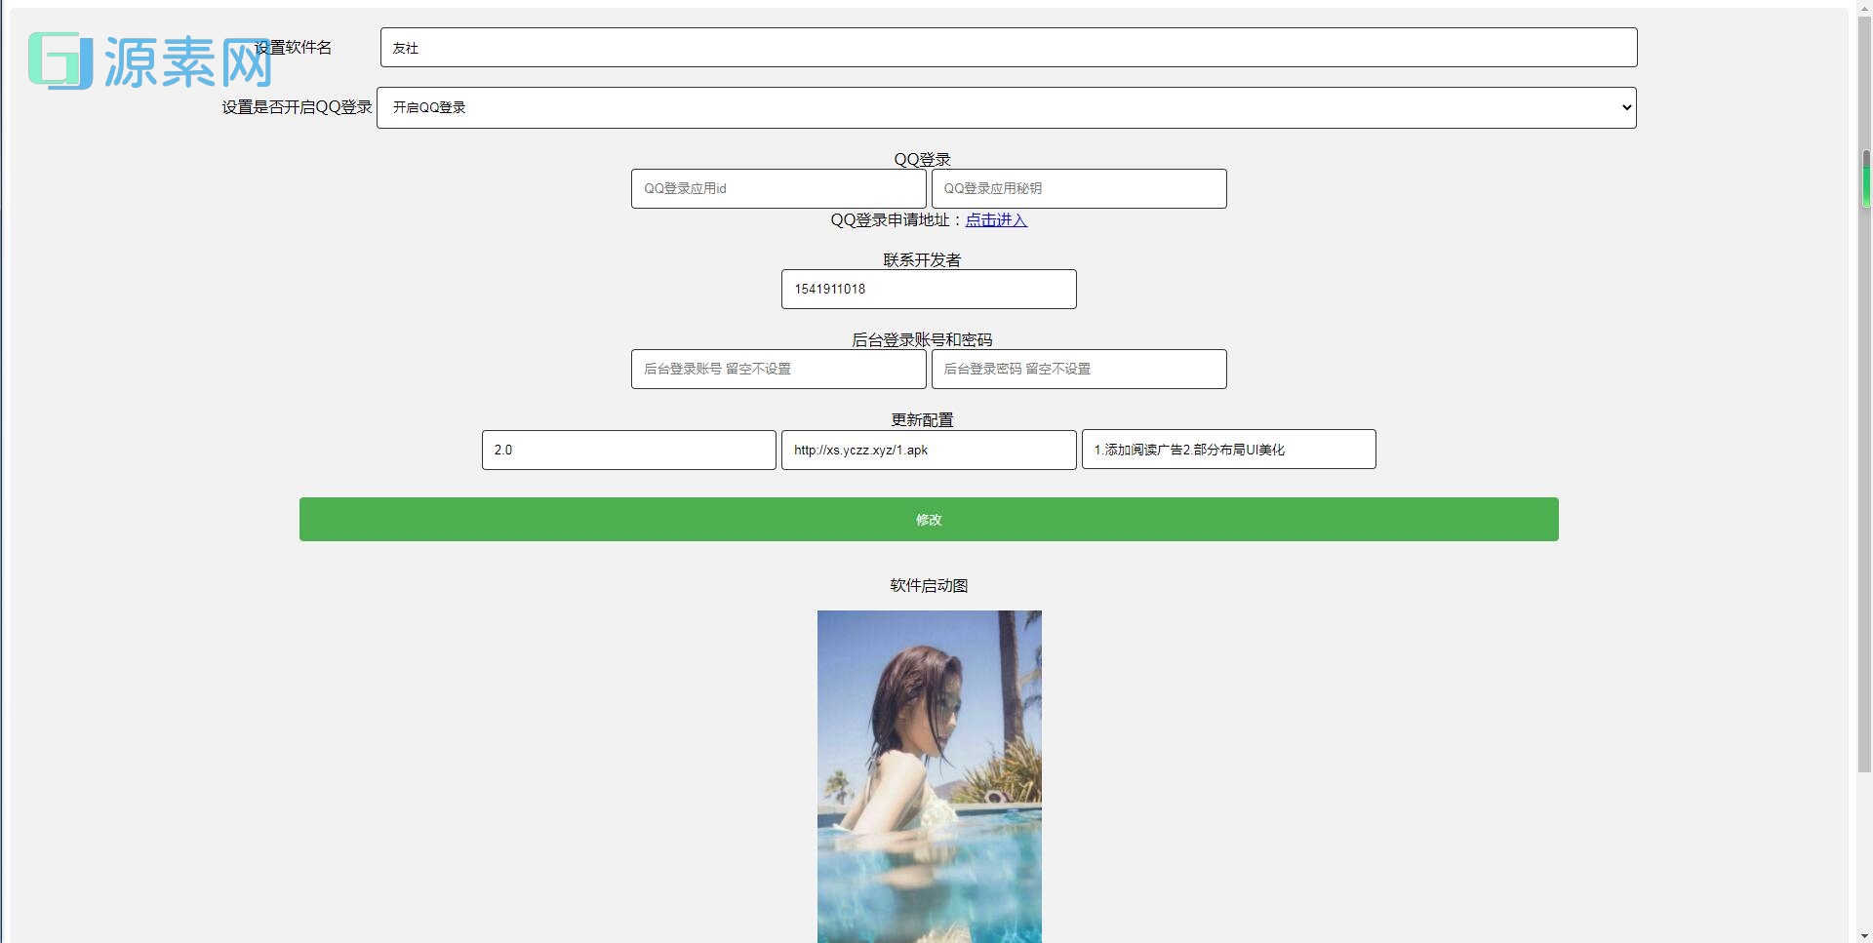The height and width of the screenshot is (943, 1873).
Task: Click the software name field containing 友社
Action: pyautogui.click(x=1005, y=47)
